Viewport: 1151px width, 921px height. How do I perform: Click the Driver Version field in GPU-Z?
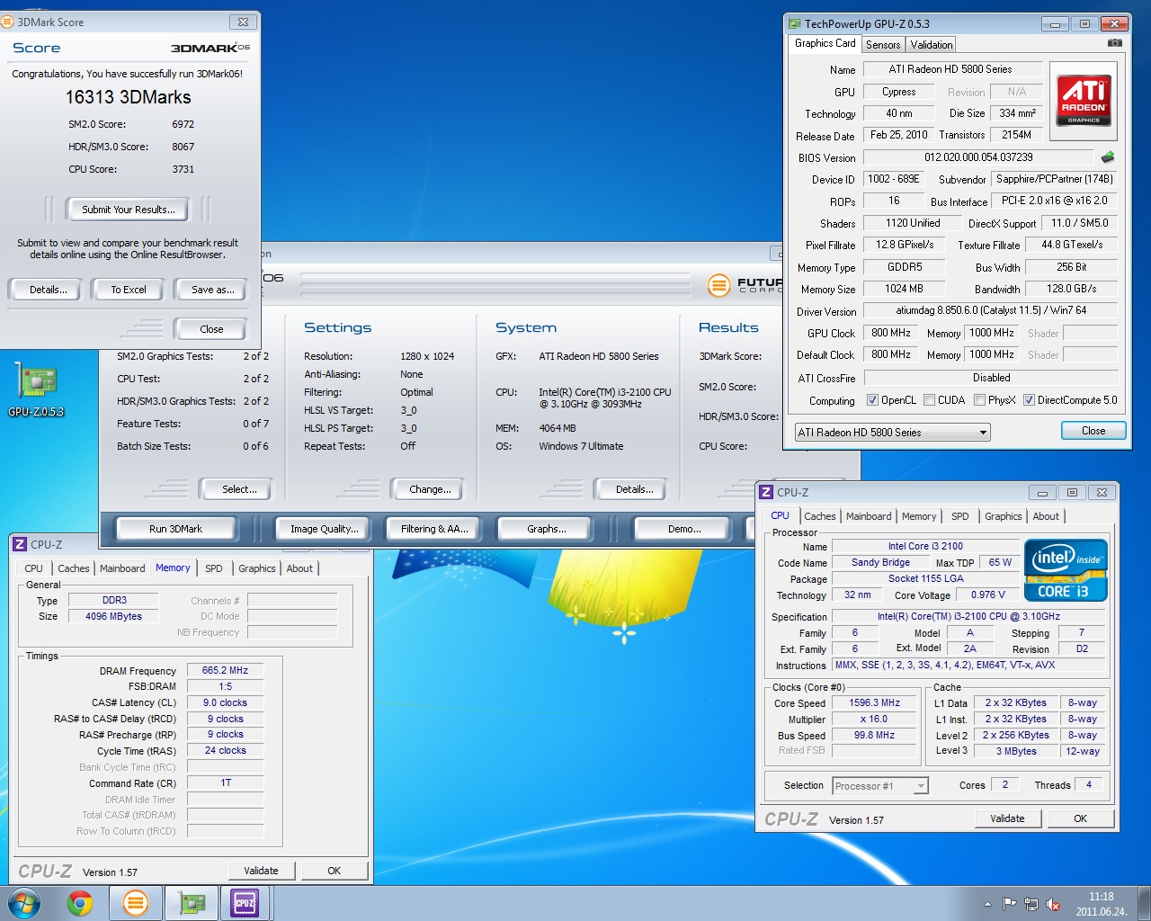990,310
